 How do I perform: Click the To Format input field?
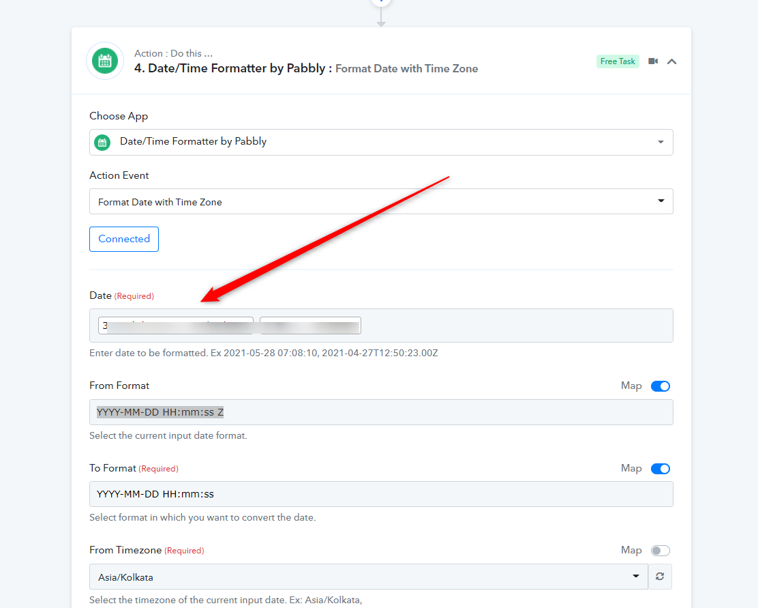381,494
